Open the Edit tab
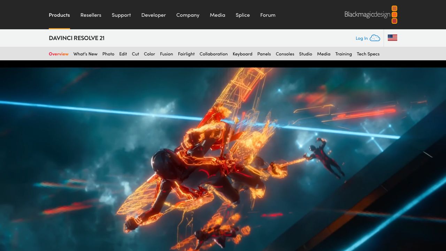This screenshot has height=251, width=446. (x=123, y=54)
